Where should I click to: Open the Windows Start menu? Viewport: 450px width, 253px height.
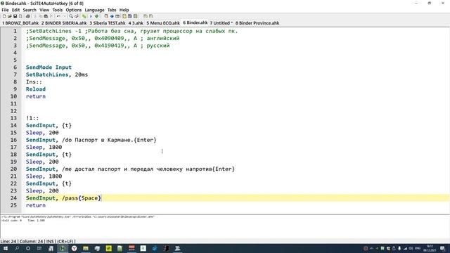tap(6, 248)
